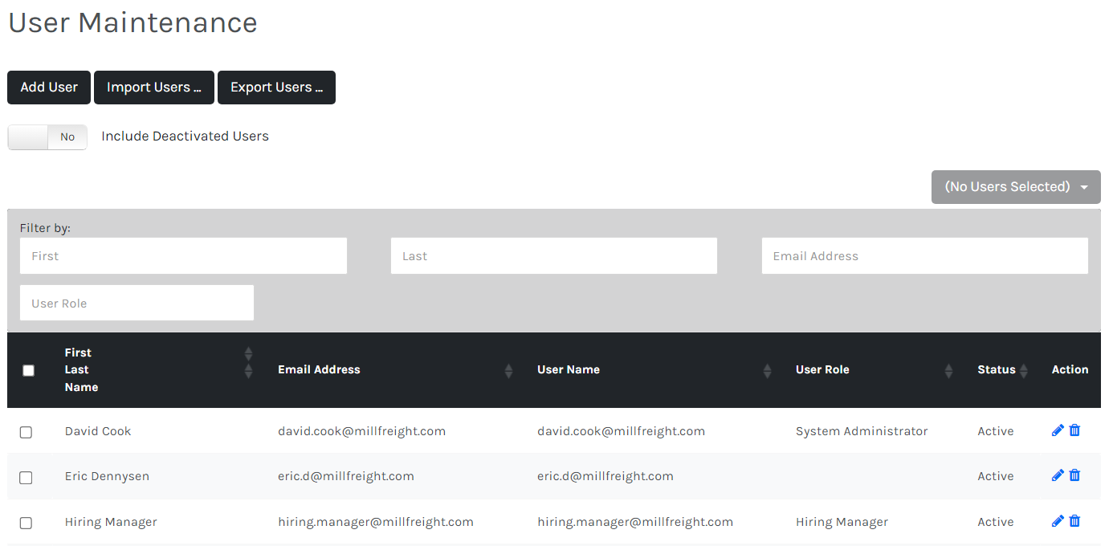
Task: Tick the Hiring Manager row checkbox
Action: pyautogui.click(x=26, y=523)
